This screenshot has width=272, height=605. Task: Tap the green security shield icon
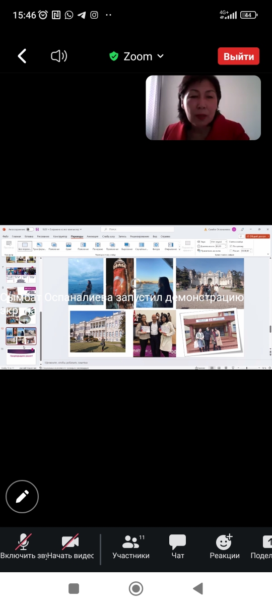(x=114, y=56)
